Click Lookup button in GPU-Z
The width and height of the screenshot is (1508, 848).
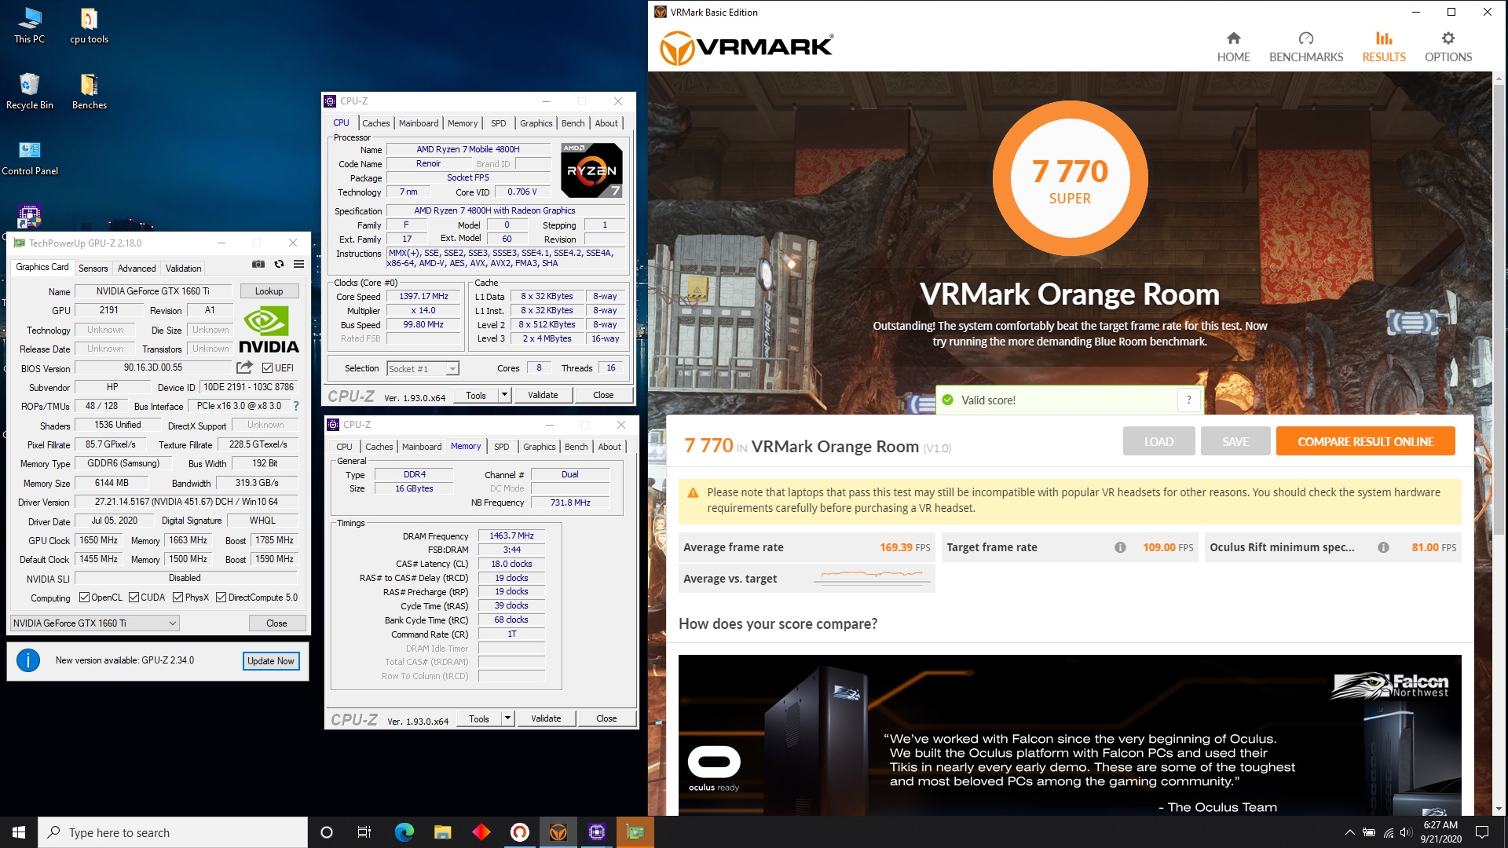[269, 291]
